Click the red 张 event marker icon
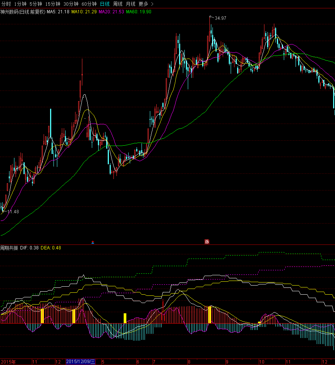Image resolution: width=335 pixels, height=365 pixels. pos(207,242)
